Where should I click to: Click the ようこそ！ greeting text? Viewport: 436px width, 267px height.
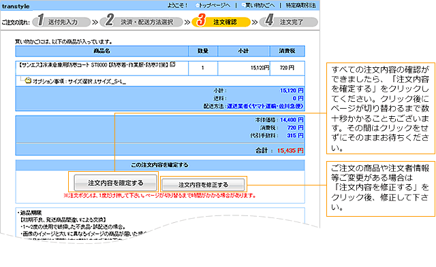(177, 5)
